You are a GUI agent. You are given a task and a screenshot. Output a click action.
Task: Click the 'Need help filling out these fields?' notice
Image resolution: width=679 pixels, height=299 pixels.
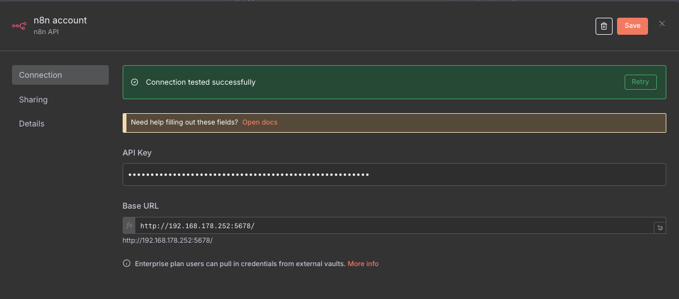[184, 122]
